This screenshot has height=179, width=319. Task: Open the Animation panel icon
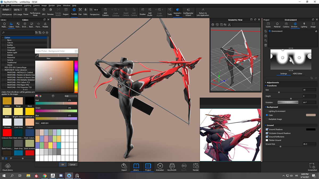[x=160, y=166]
